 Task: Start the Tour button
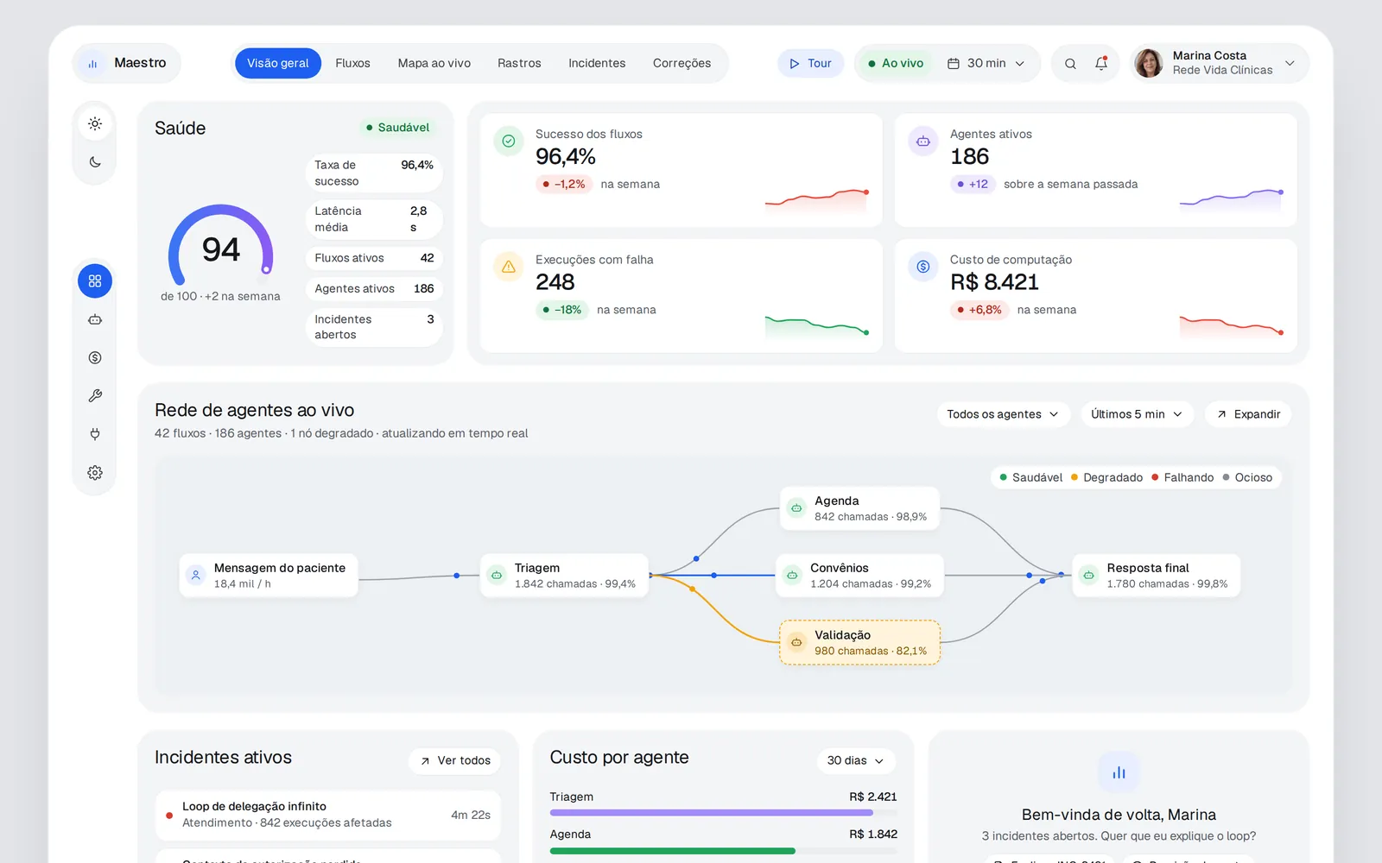pos(810,63)
